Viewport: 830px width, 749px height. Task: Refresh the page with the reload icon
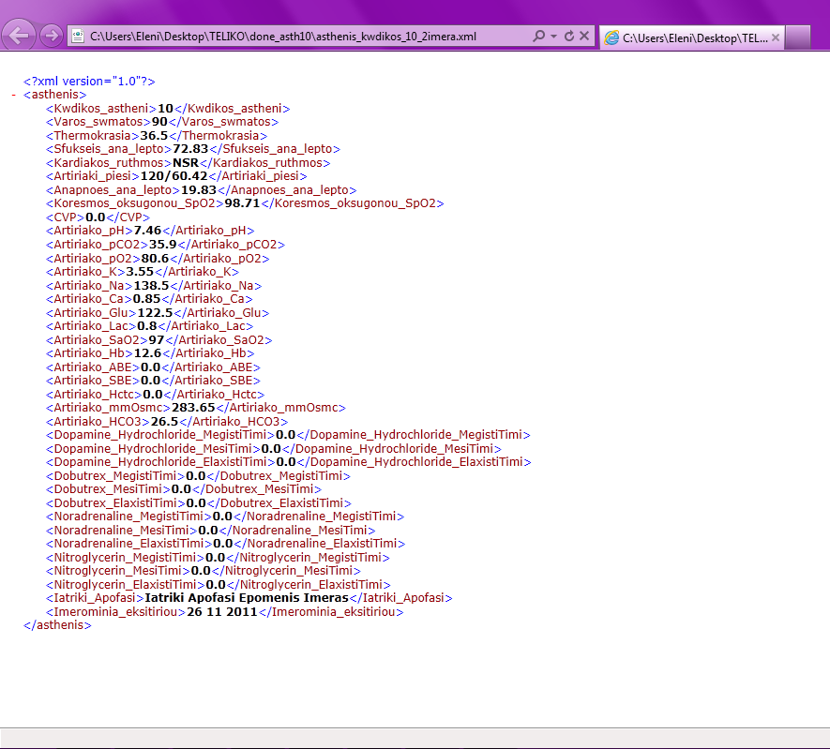(x=569, y=36)
